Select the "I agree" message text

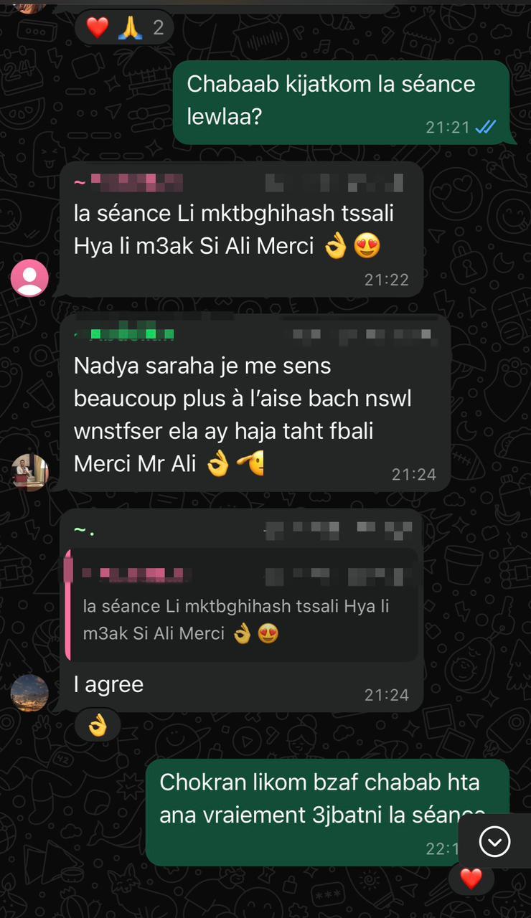click(108, 684)
